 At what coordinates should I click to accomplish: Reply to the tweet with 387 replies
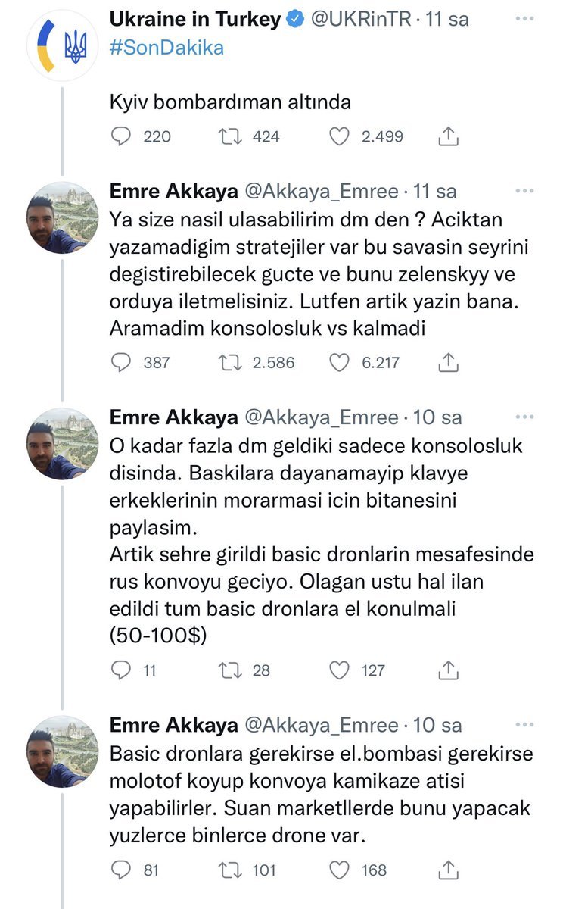(x=122, y=363)
